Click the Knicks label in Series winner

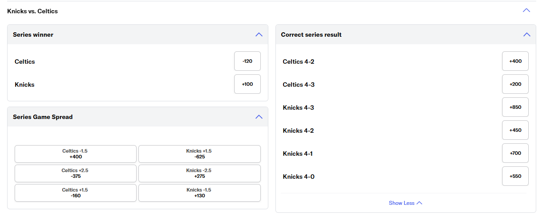click(24, 85)
